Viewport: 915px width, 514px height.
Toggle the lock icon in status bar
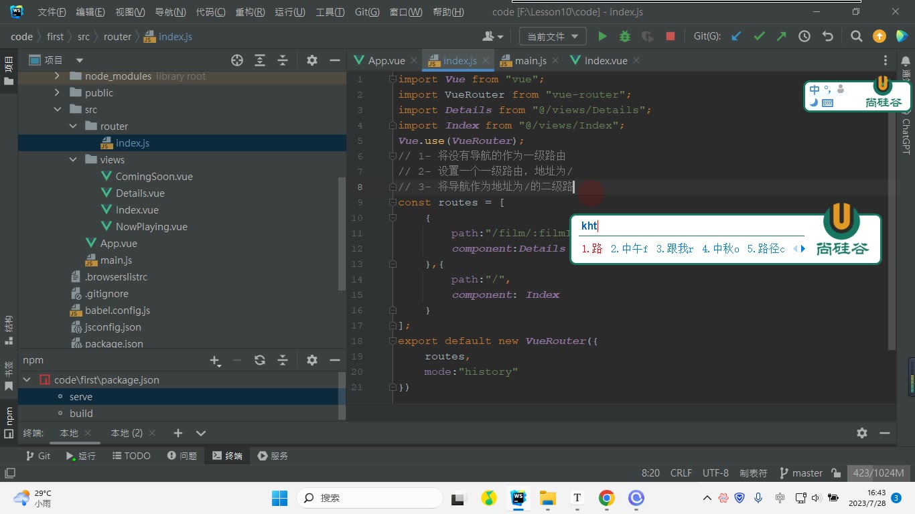(x=836, y=473)
